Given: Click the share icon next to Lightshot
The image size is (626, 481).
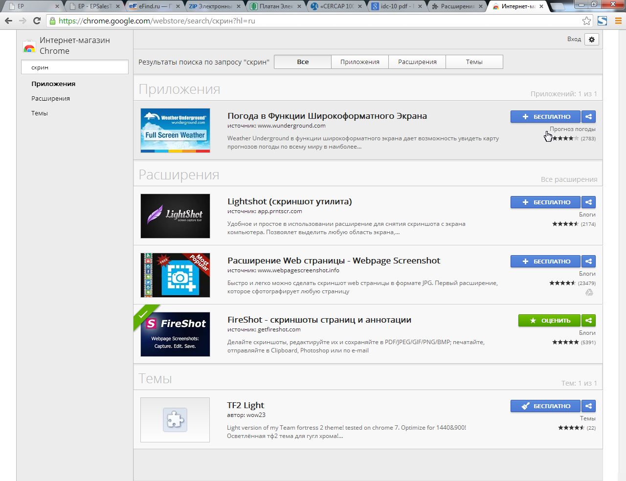Looking at the screenshot, I should coord(589,202).
